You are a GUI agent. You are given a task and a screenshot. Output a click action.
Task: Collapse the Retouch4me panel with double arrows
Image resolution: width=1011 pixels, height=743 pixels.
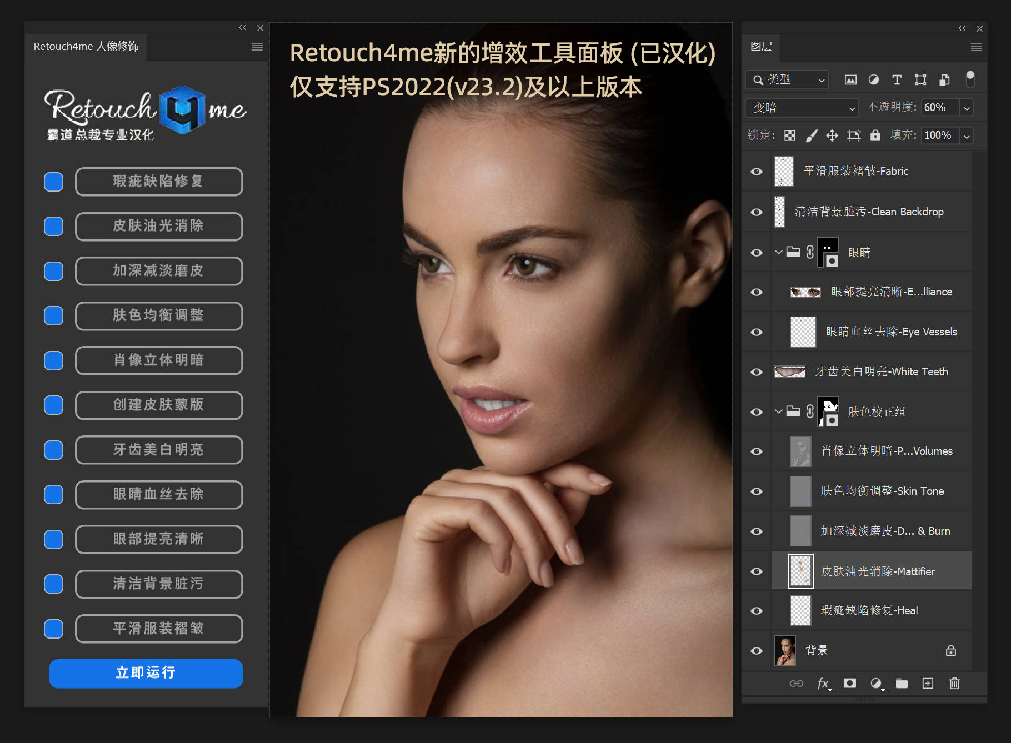point(242,27)
